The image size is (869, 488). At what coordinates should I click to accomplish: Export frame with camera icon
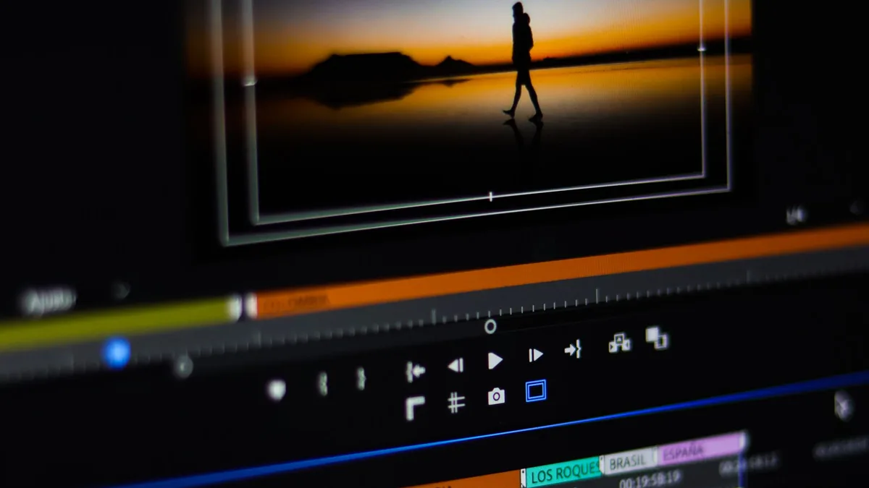click(496, 396)
